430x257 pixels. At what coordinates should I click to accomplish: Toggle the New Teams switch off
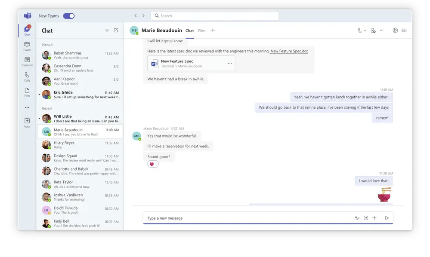[69, 15]
